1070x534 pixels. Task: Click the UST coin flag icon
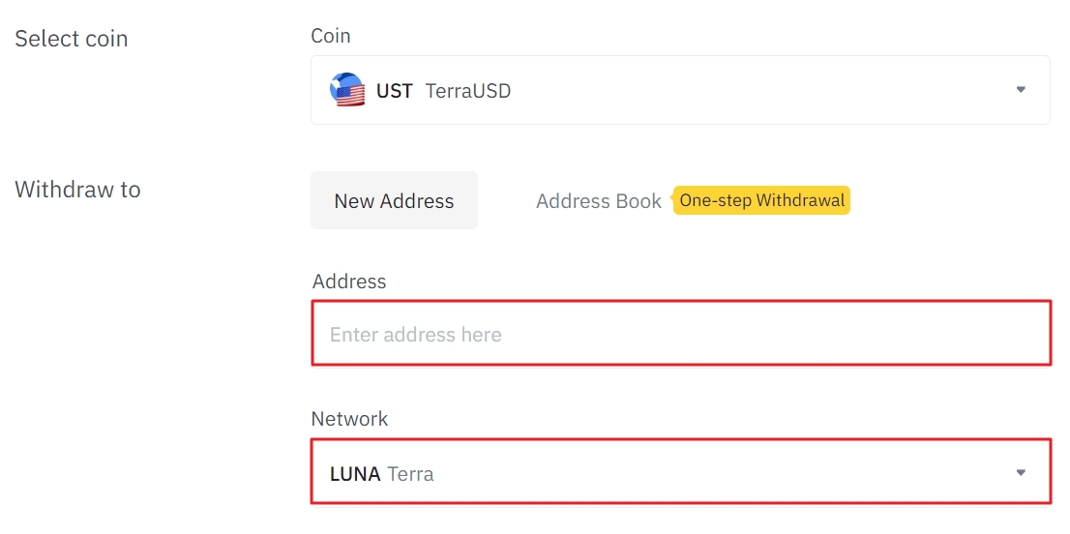(x=346, y=91)
